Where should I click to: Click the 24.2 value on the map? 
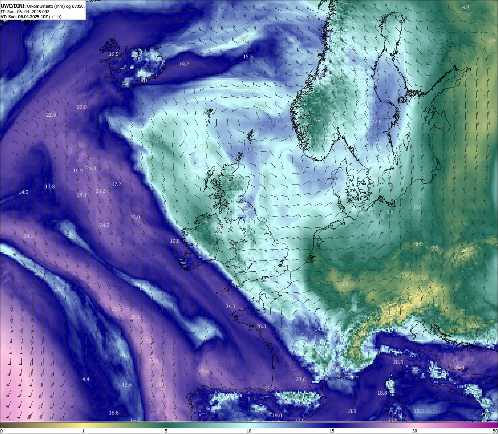(100, 191)
